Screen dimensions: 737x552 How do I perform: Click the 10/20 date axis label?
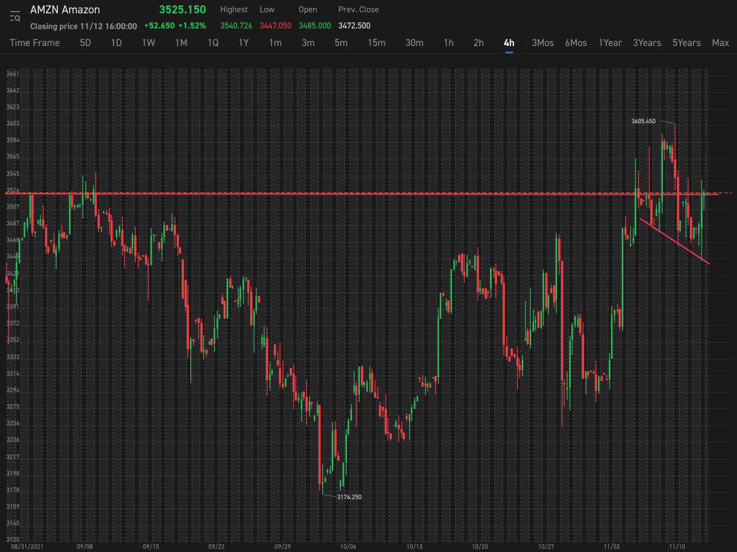click(480, 546)
